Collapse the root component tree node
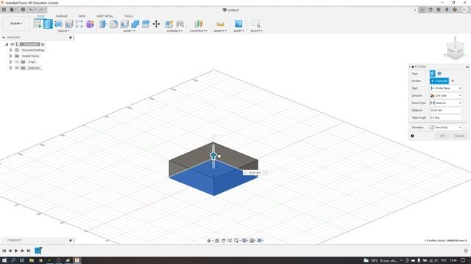471x264 pixels. point(7,44)
